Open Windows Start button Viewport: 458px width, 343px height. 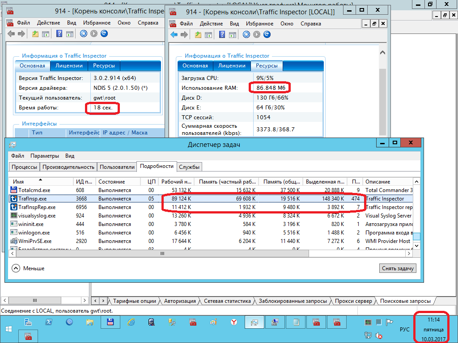tap(9, 329)
